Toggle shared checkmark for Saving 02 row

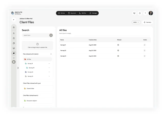[118, 50]
